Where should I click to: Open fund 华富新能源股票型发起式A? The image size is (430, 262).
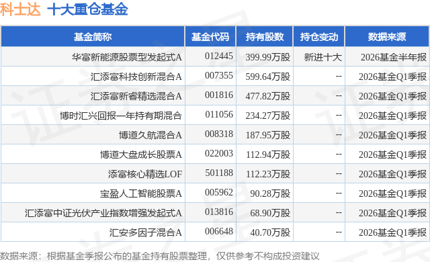(127, 57)
